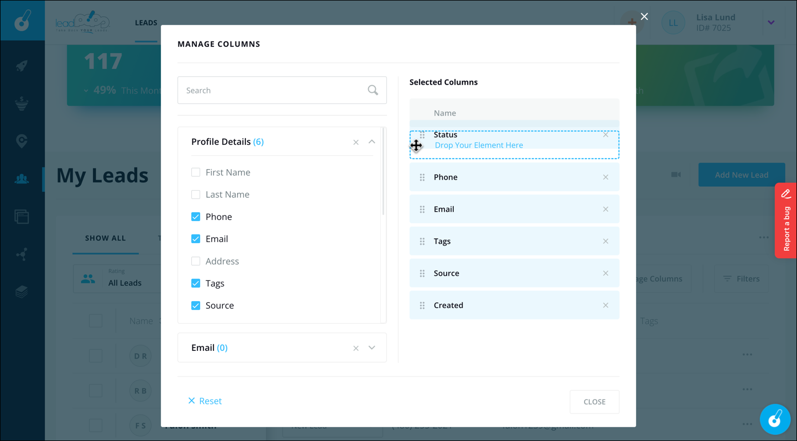Open the LEADS tab in the header
The image size is (797, 441).
[146, 23]
